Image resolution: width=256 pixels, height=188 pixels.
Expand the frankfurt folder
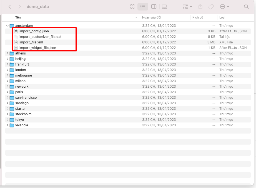7,64
